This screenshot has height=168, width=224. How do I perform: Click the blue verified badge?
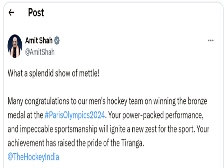click(x=57, y=41)
